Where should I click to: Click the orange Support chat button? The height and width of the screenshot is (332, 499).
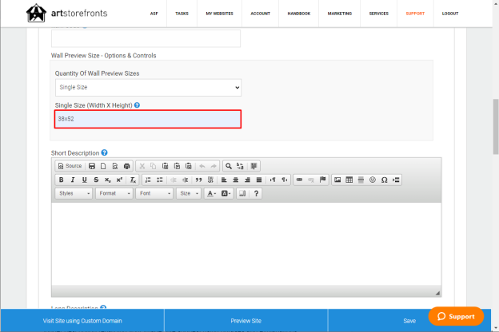456,316
